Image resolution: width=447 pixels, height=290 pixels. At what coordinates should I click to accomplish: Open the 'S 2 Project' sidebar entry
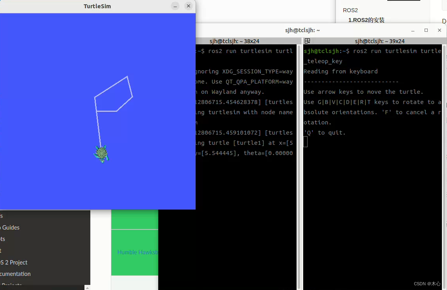click(14, 263)
